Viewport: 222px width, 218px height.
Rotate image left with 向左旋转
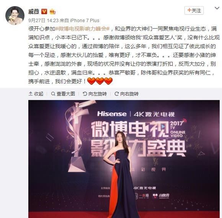95,94
